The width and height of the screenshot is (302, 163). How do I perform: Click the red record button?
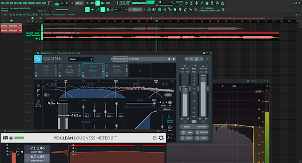pyautogui.click(x=72, y=3)
